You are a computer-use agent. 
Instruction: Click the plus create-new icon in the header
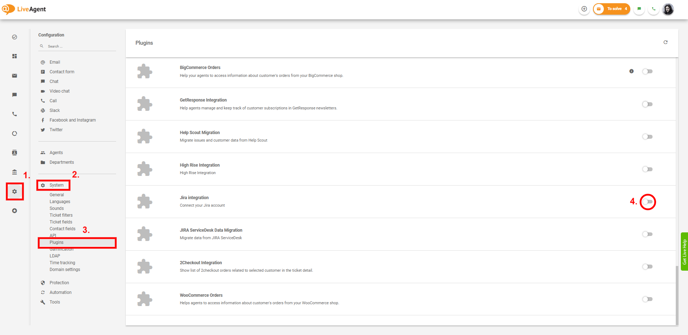[x=584, y=9]
